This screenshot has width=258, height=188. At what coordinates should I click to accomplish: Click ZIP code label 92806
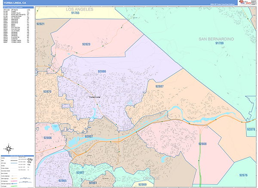[48, 138]
